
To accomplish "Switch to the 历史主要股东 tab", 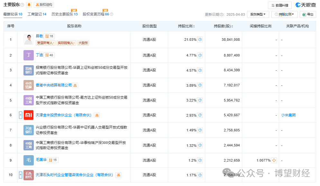I will [x=64, y=14].
